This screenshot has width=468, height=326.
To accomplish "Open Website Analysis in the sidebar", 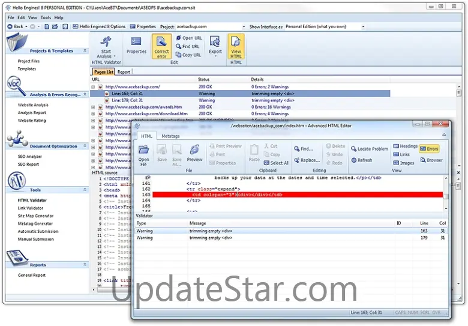I will [x=33, y=105].
